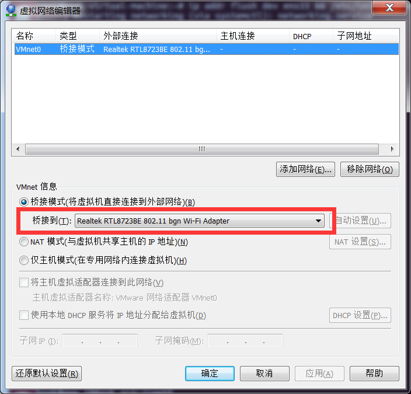411x394 pixels.
Task: Click the 添加网络 button
Action: 305,169
